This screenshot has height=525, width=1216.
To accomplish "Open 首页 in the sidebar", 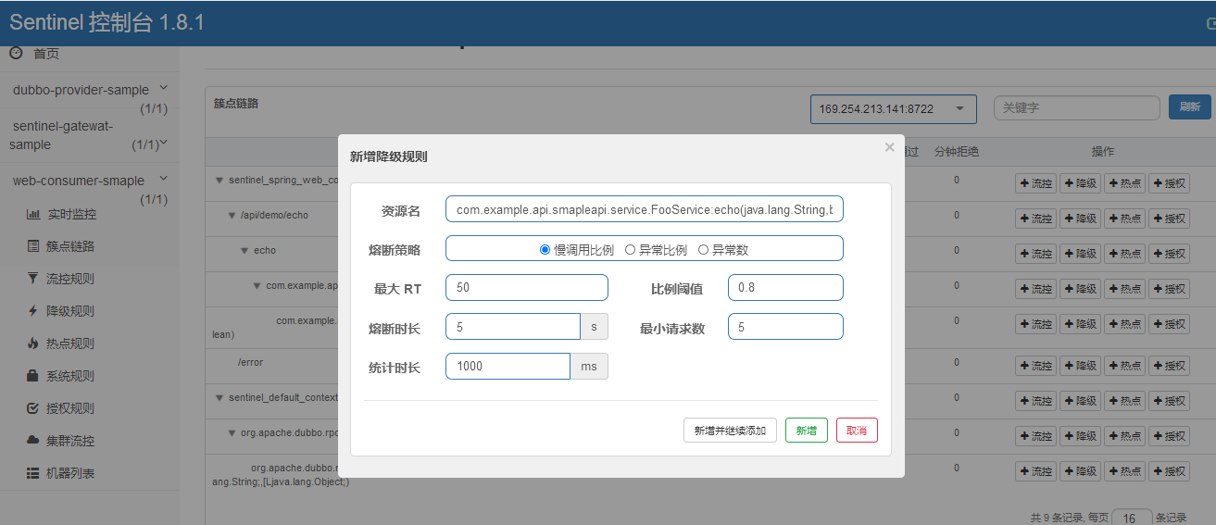I will click(46, 54).
